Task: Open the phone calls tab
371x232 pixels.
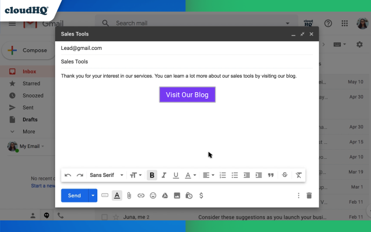Action: (60, 215)
